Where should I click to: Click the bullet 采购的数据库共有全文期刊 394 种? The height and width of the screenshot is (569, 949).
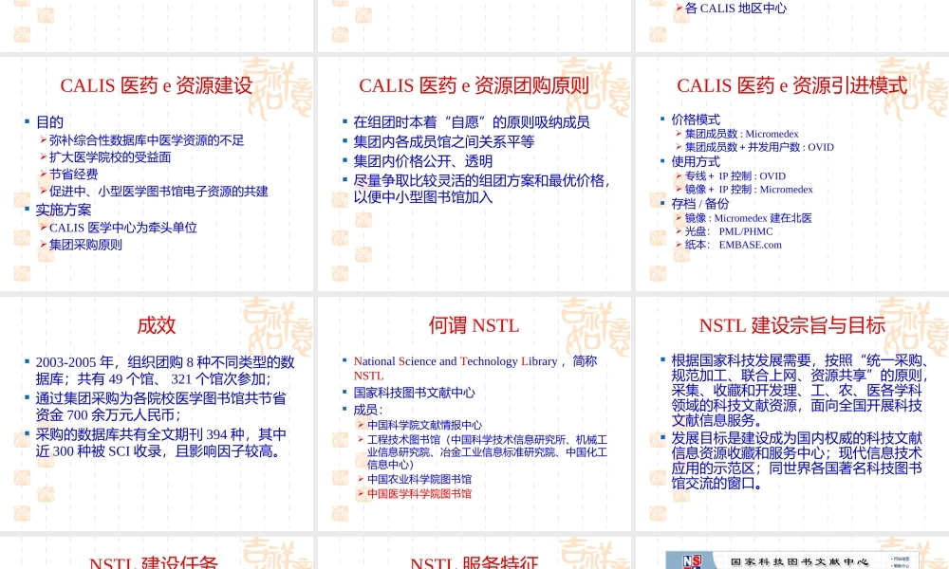coord(161,443)
